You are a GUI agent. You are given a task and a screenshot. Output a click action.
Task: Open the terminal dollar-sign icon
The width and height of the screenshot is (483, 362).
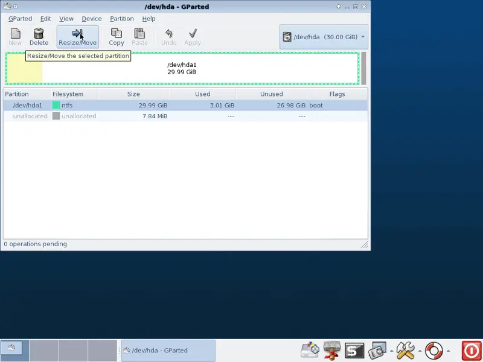click(x=354, y=351)
